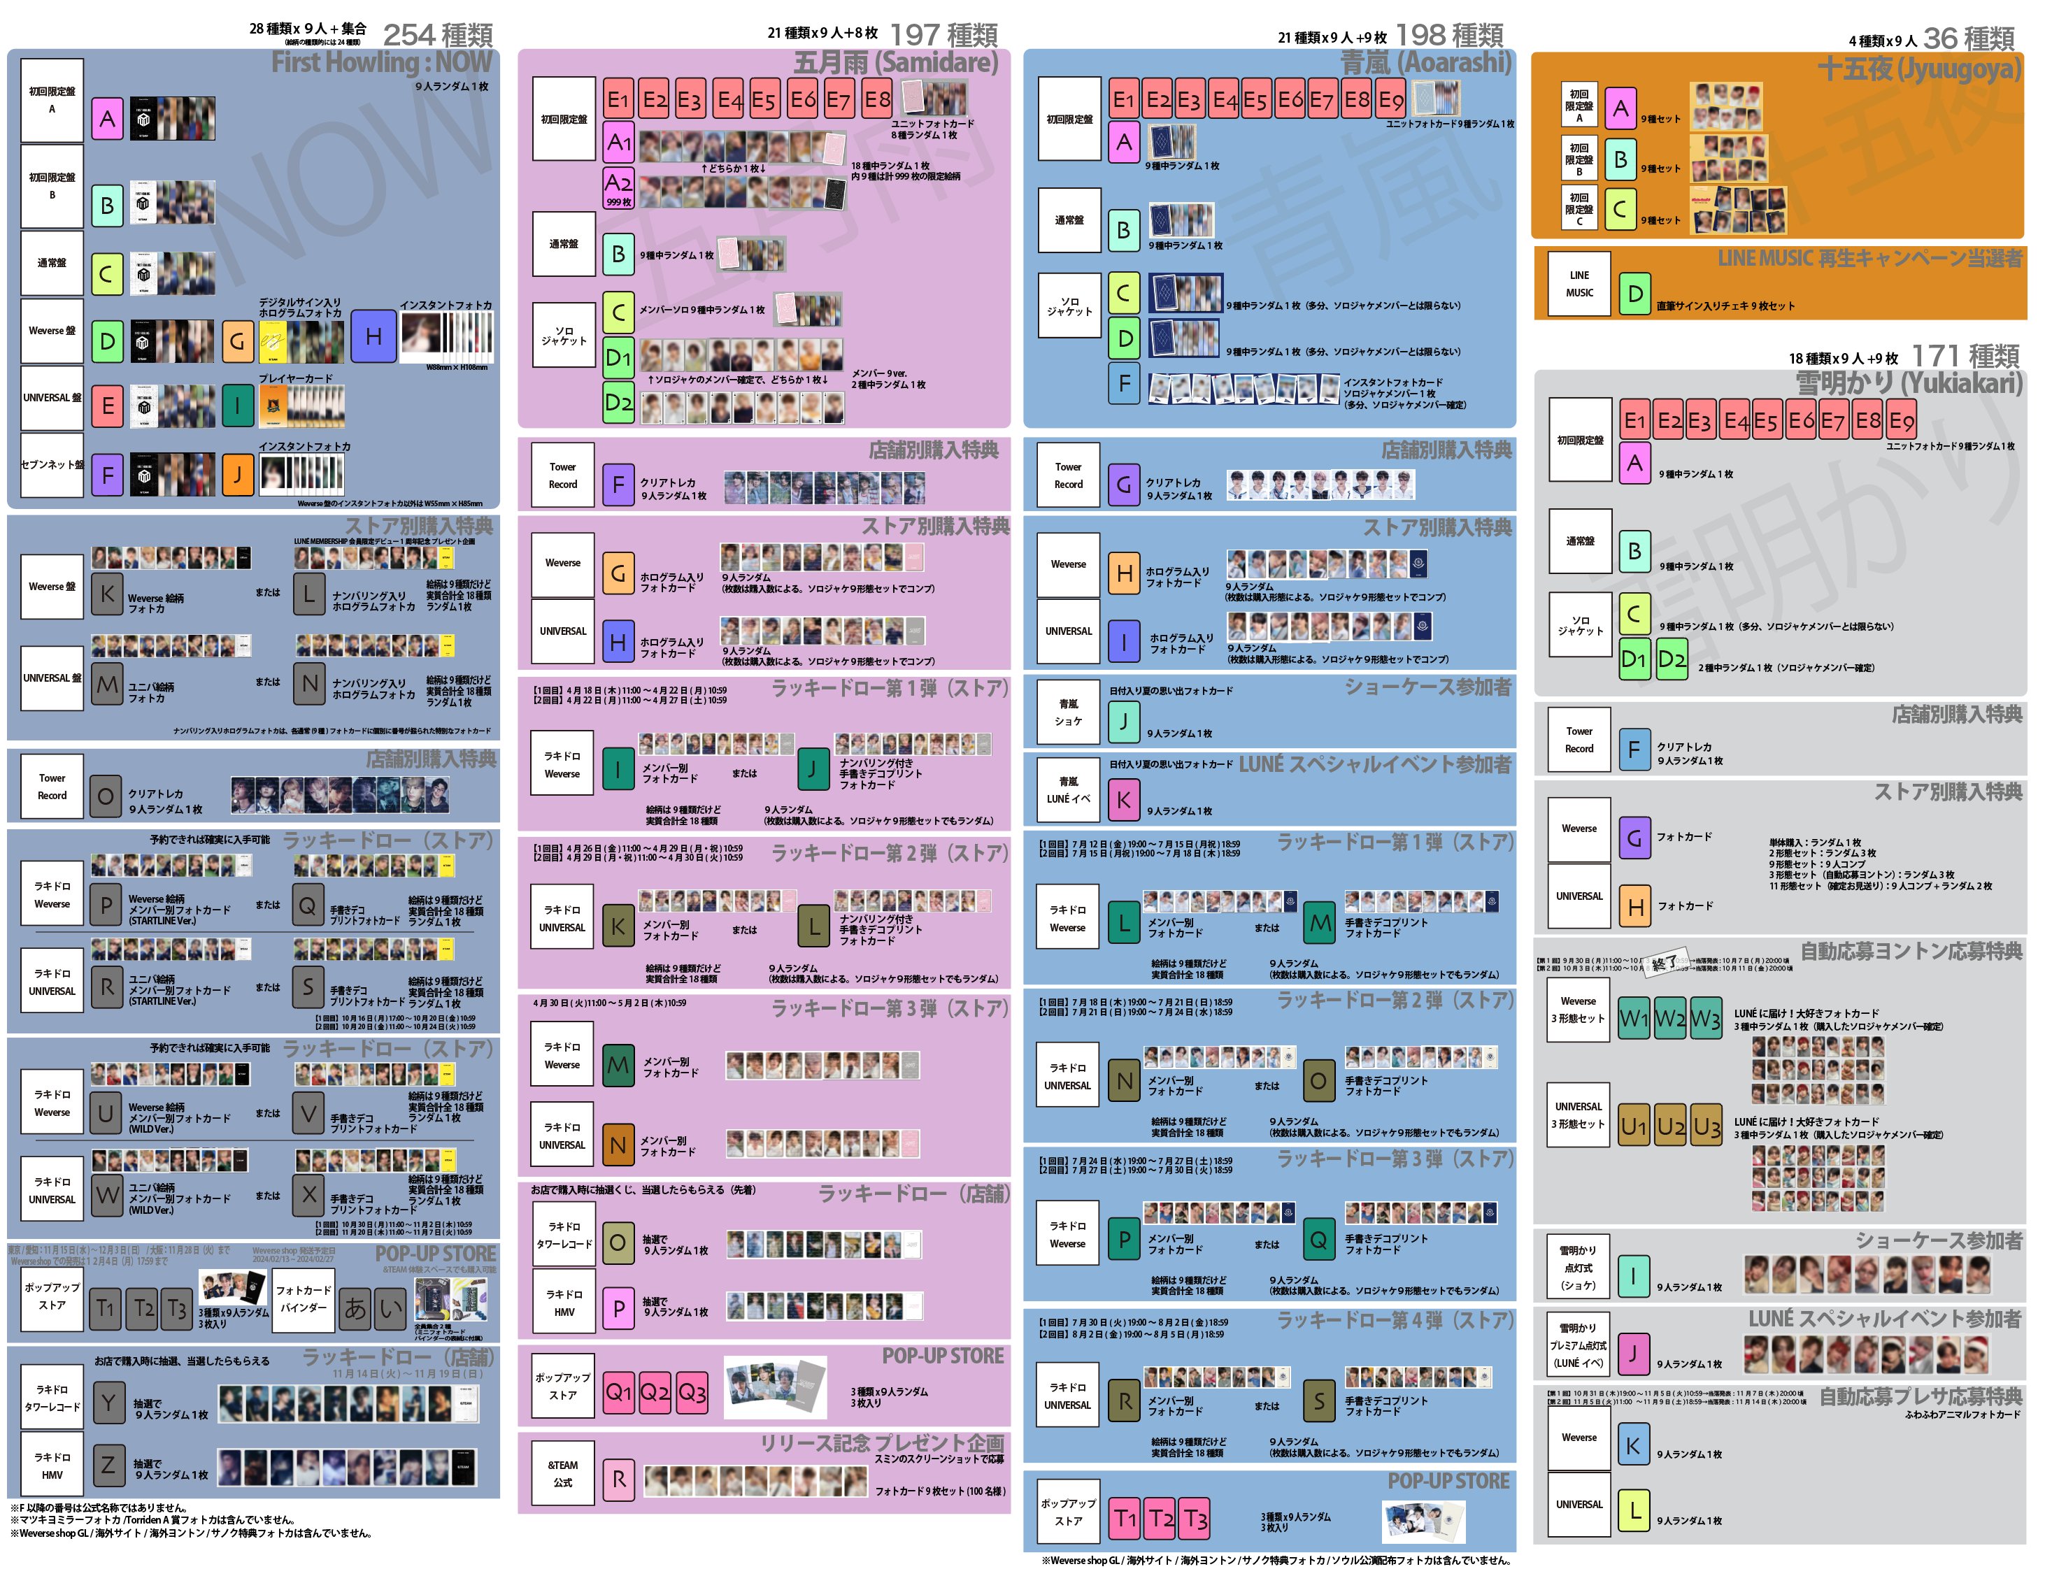2052x1576 pixels.
Task: Select the blue H badge for インスタントフォトカ
Action: [373, 337]
